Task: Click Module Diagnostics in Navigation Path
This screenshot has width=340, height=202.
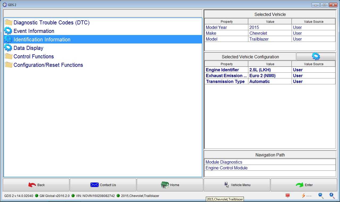Action: [x=270, y=162]
